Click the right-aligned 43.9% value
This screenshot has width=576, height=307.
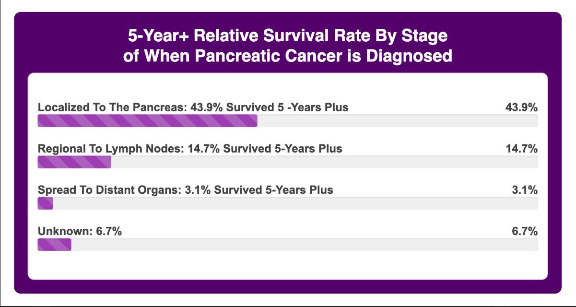(521, 107)
